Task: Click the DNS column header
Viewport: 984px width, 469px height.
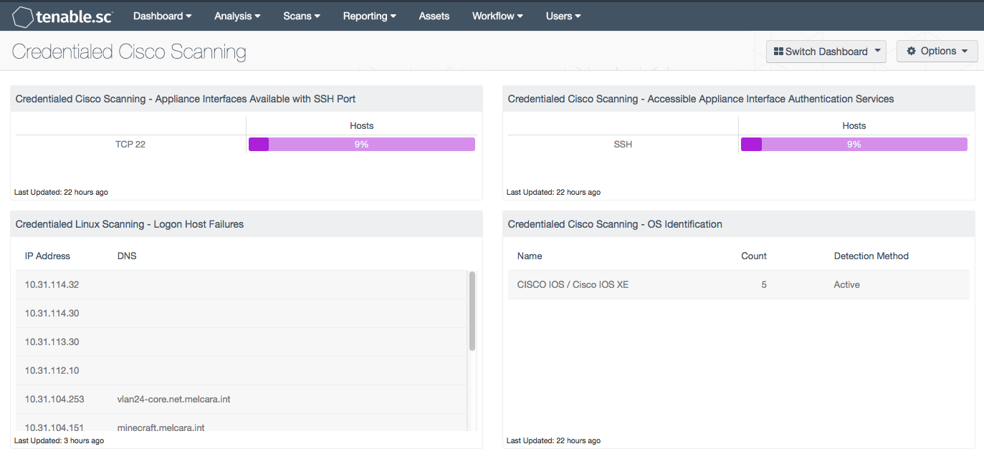Action: [127, 256]
